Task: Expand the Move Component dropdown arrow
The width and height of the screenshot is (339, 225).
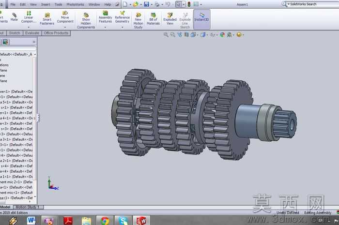Action: point(65,28)
